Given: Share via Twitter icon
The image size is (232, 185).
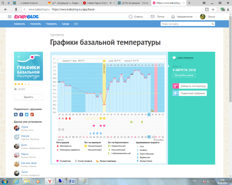Looking at the screenshot, I should (x=27, y=114).
